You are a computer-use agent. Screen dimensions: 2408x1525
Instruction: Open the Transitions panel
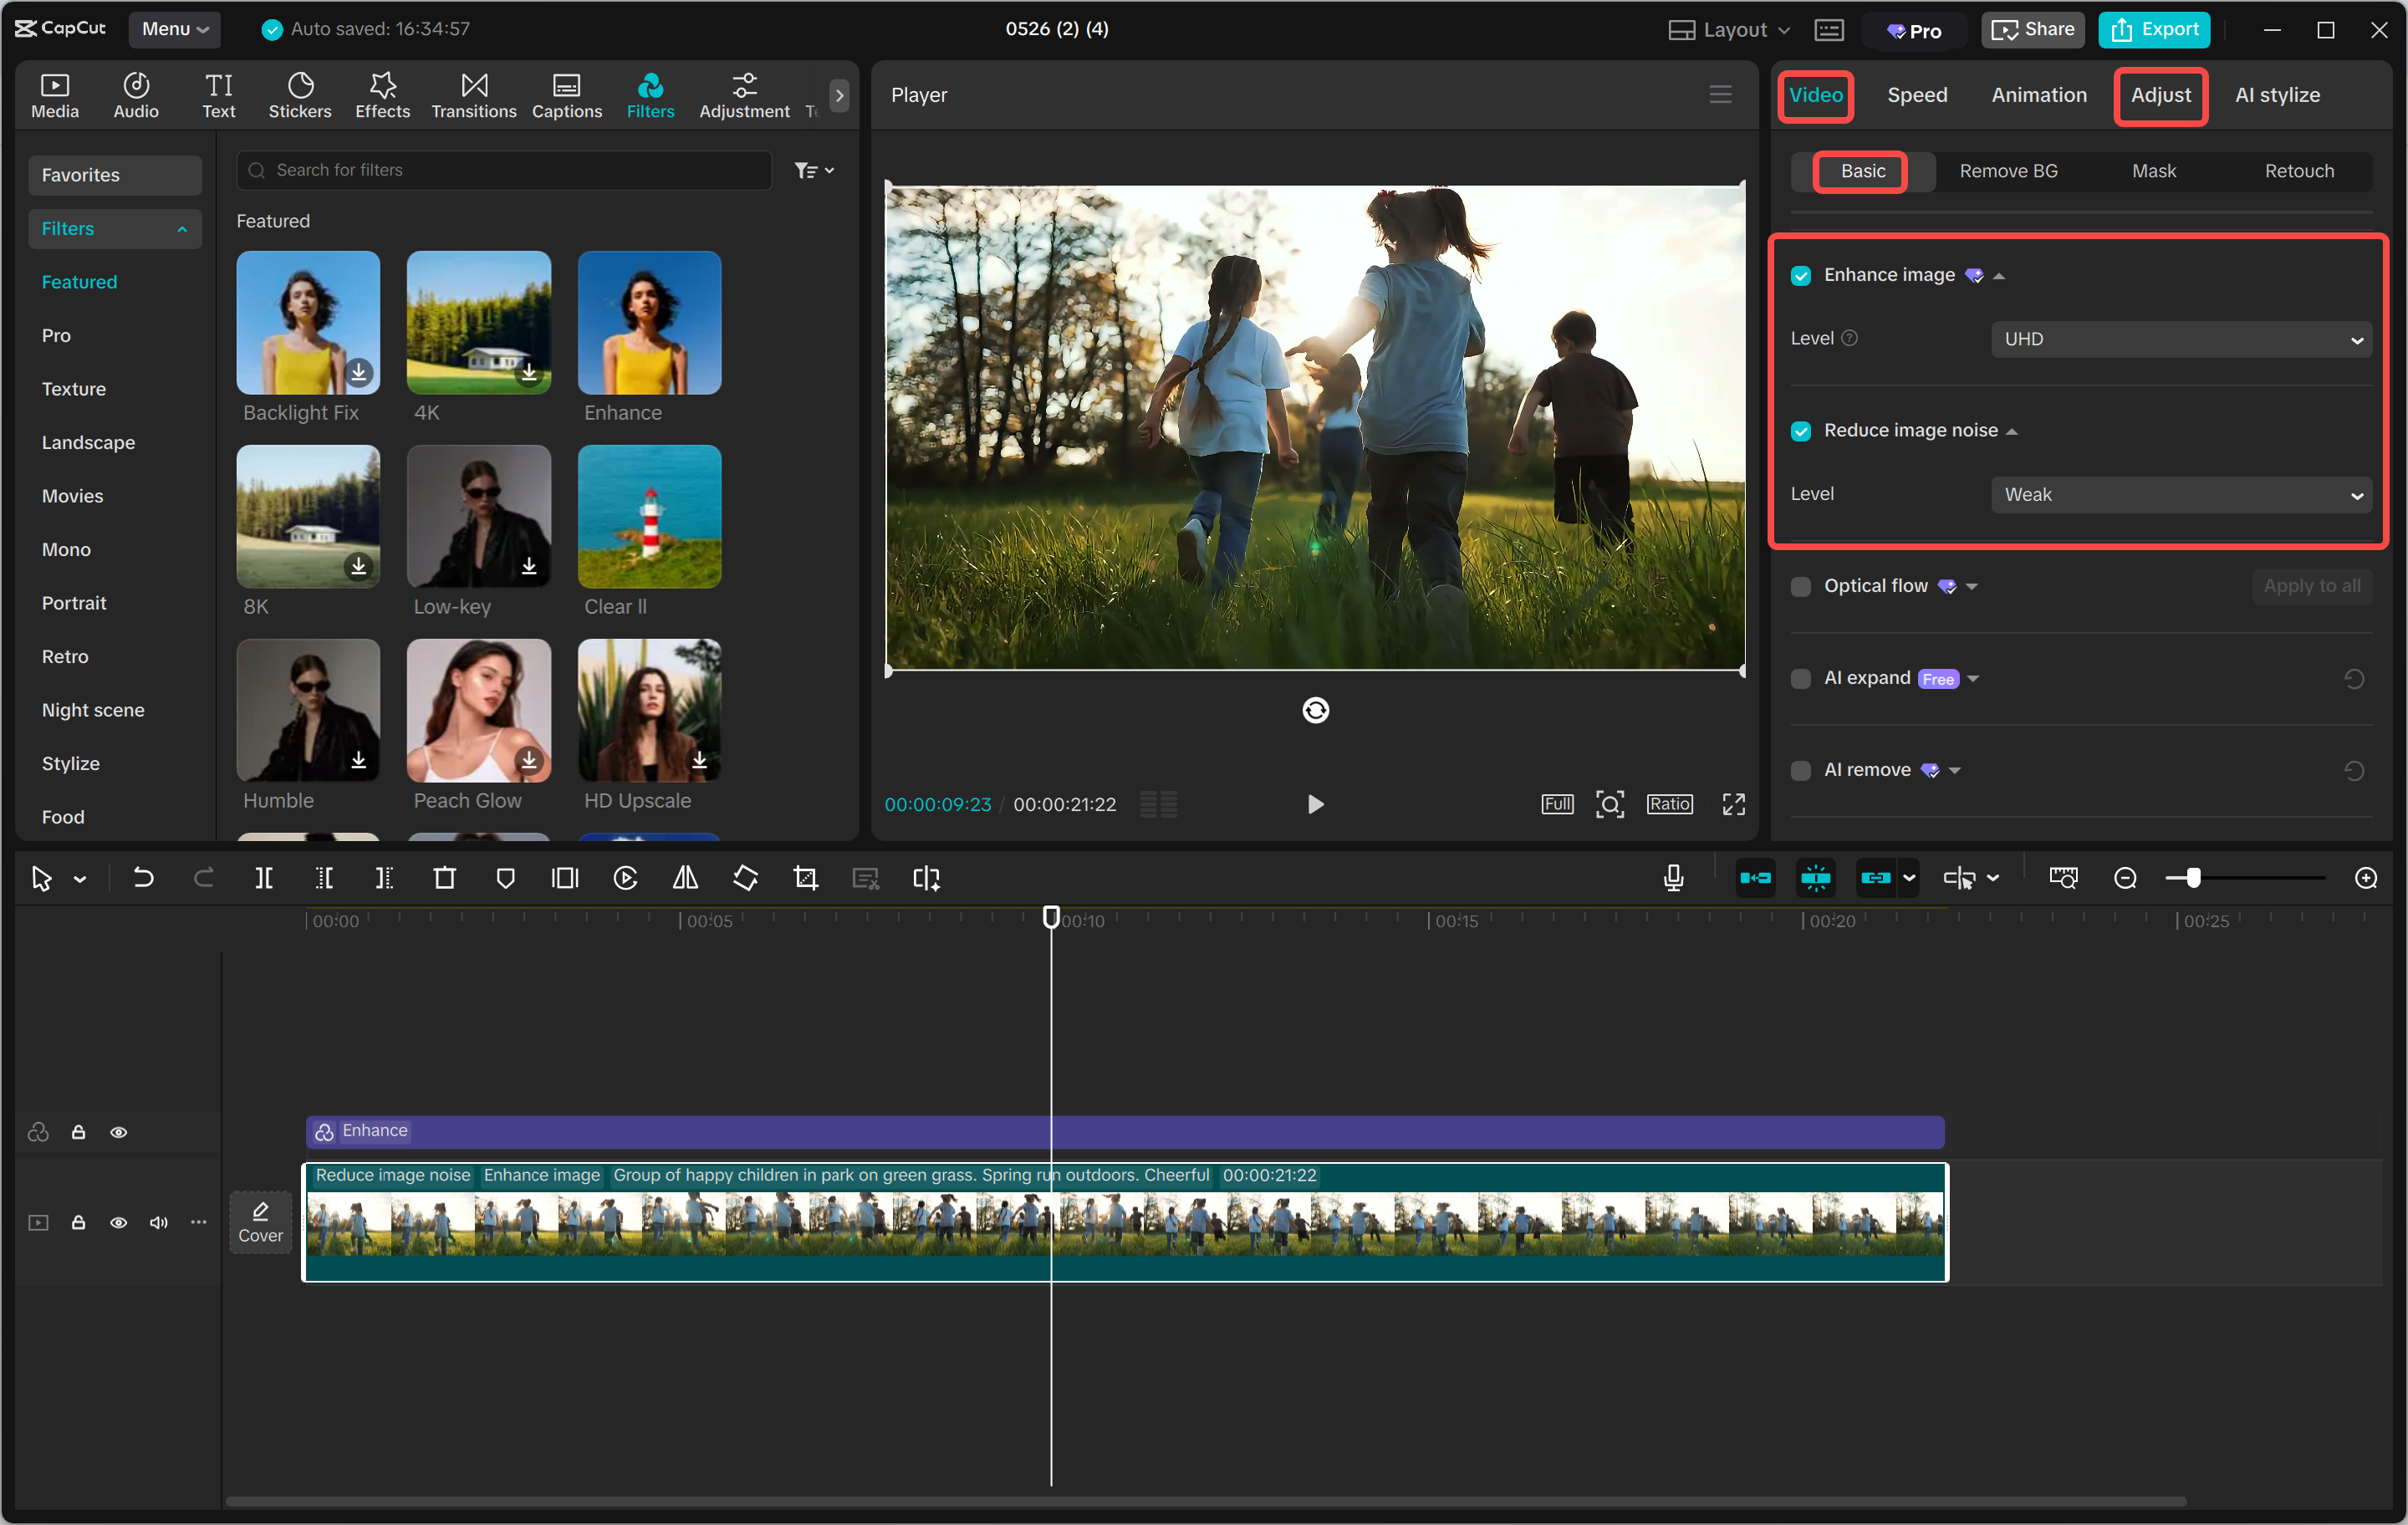point(473,94)
